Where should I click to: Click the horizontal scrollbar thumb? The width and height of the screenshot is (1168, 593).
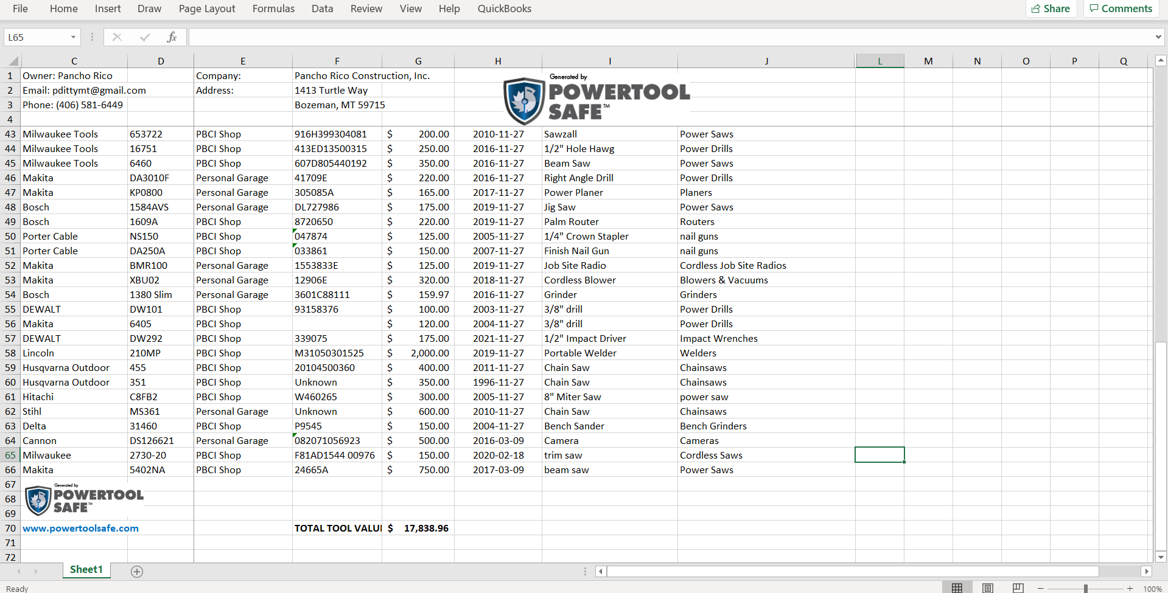[853, 571]
